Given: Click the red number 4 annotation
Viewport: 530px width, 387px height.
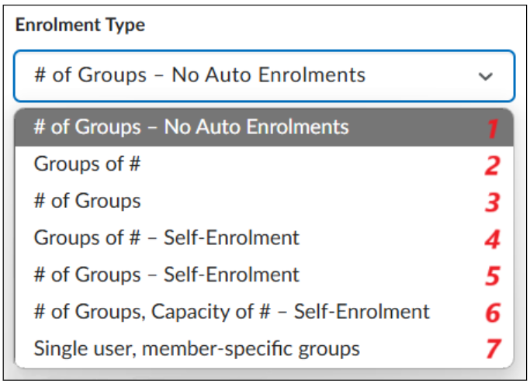Looking at the screenshot, I should click(x=493, y=239).
